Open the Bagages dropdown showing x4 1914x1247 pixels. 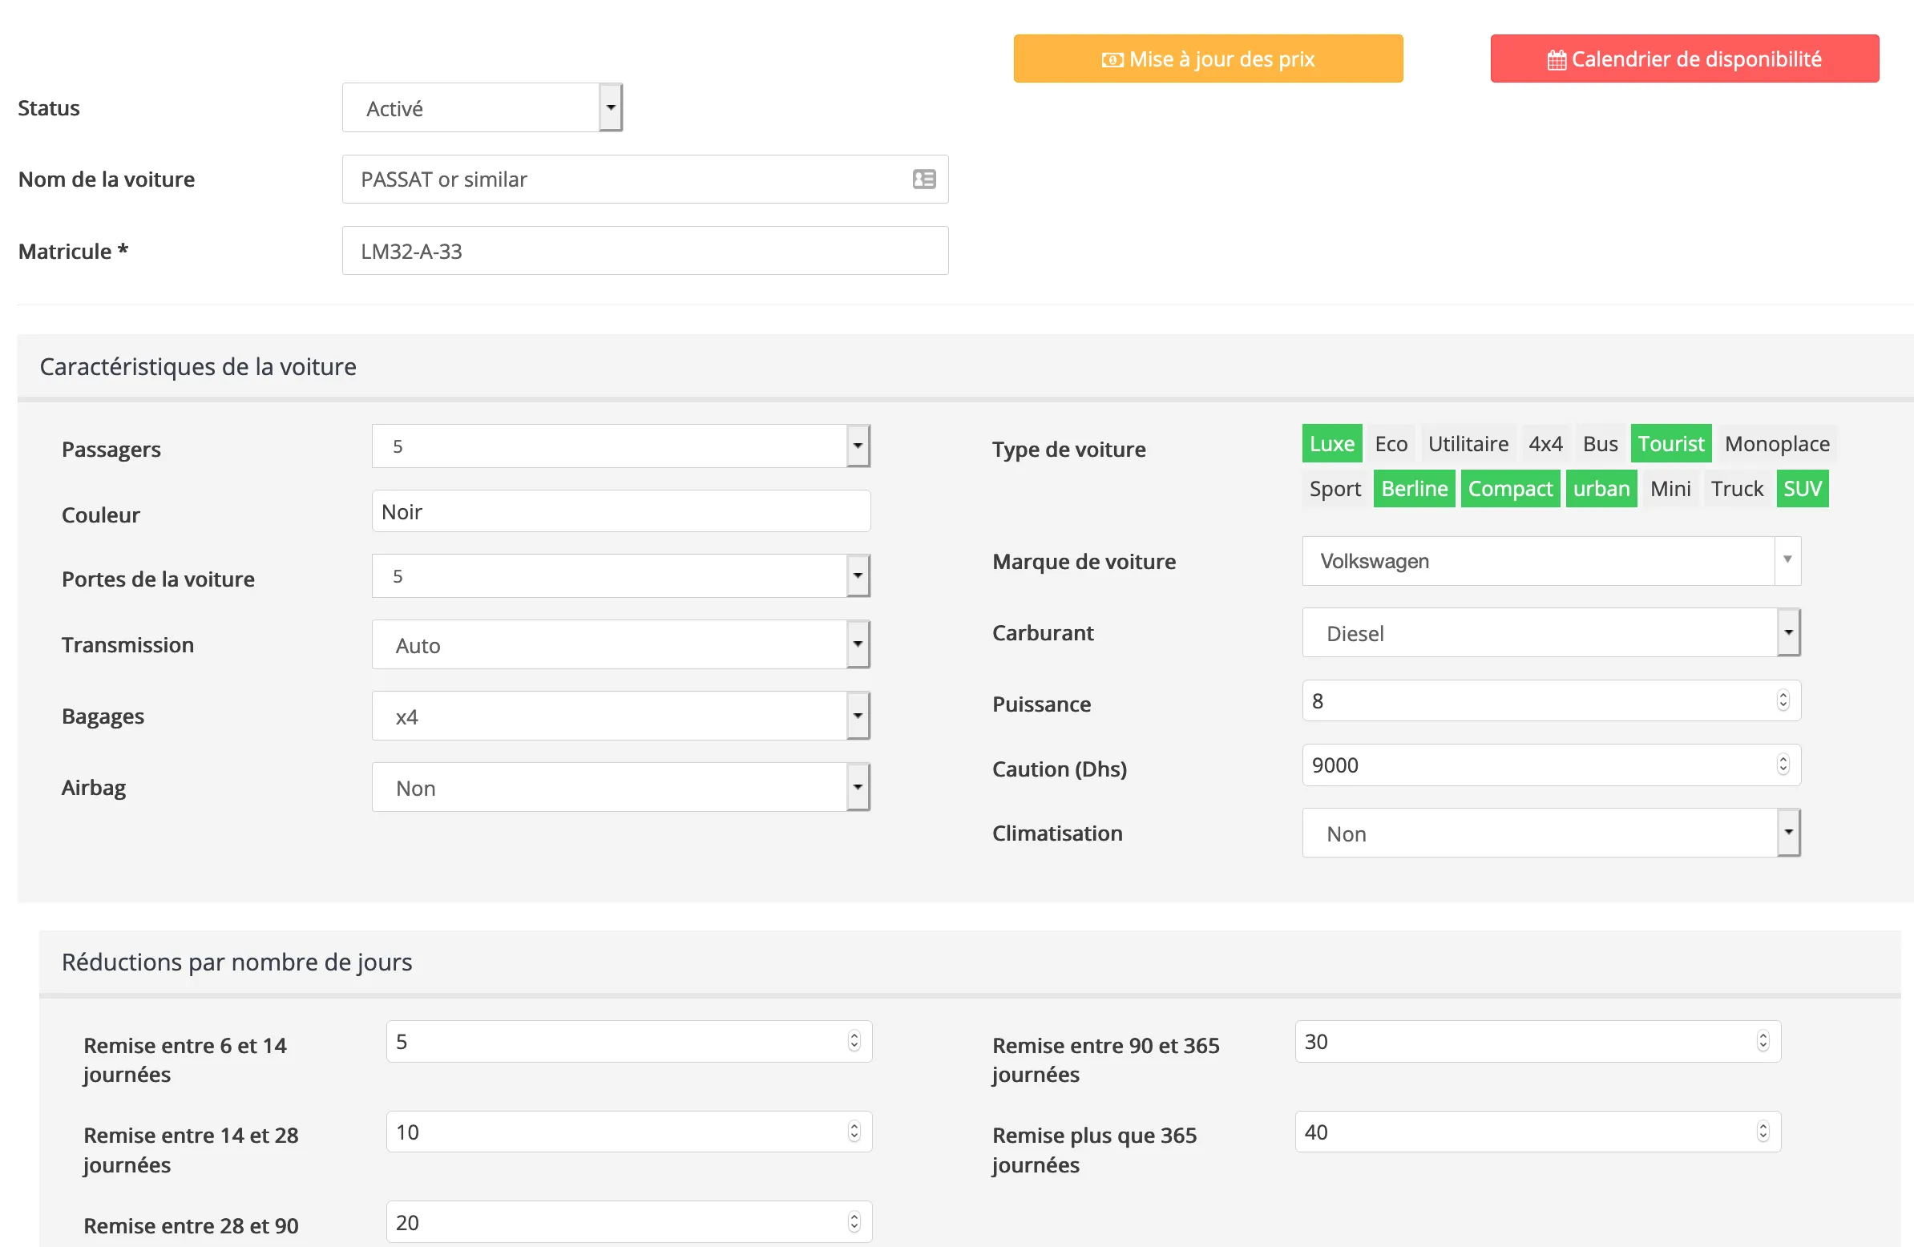(x=621, y=716)
